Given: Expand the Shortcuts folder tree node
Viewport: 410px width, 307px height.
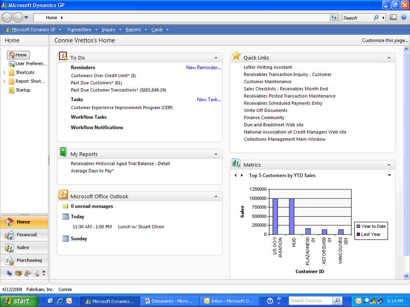Looking at the screenshot, I should pos(4,73).
